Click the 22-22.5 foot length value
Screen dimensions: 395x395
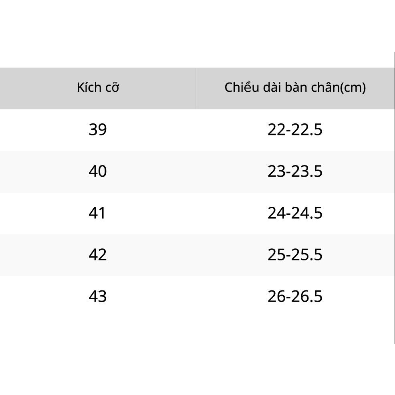pyautogui.click(x=295, y=130)
